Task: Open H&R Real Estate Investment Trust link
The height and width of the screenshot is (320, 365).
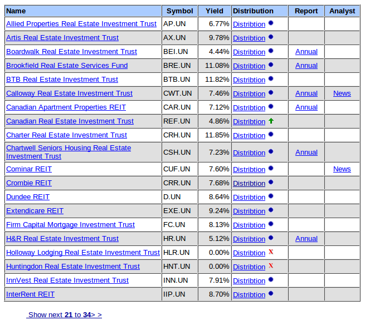Action: click(62, 239)
